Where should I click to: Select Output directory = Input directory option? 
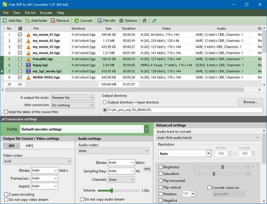tap(105, 102)
